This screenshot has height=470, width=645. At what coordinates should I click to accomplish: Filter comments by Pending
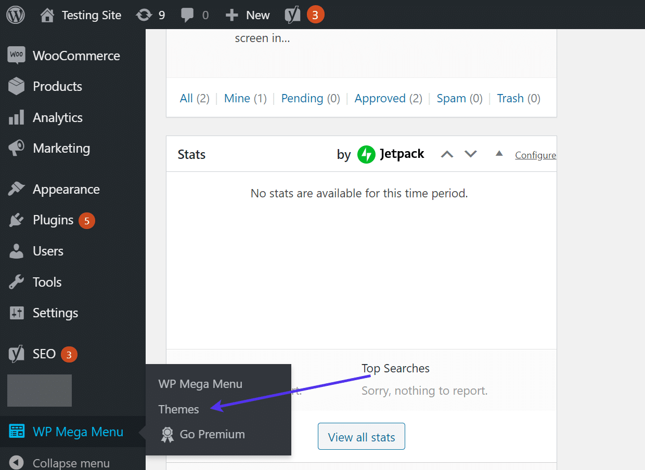click(x=302, y=98)
